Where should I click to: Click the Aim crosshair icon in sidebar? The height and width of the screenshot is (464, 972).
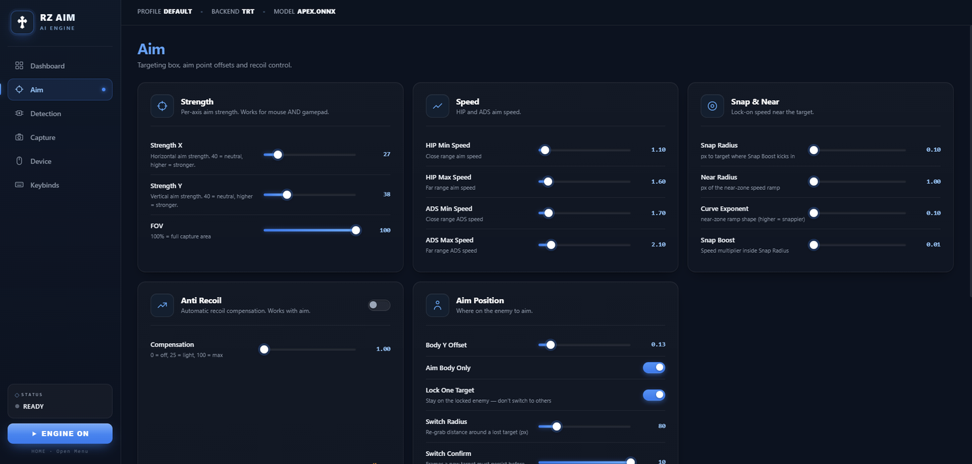click(19, 89)
